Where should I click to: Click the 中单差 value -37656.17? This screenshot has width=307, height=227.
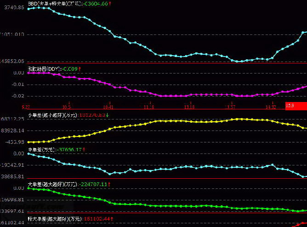(x=68, y=150)
